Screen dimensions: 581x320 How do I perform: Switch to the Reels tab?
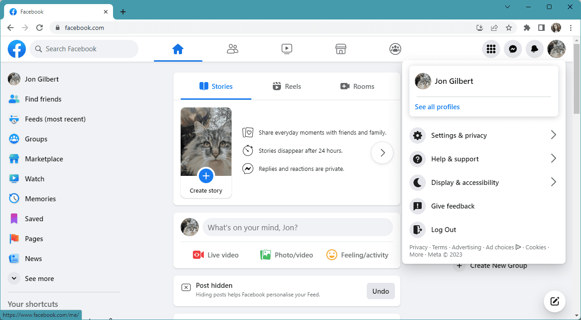pyautogui.click(x=286, y=87)
